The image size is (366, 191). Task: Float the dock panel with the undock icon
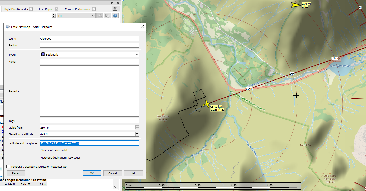[112, 3]
